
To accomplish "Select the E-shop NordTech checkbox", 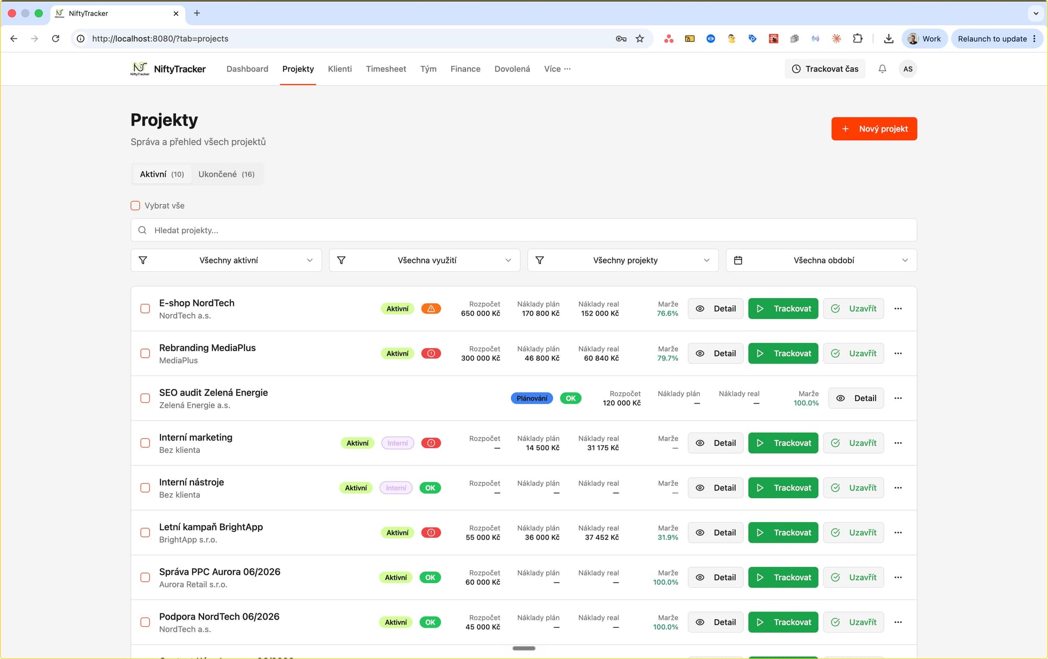I will (145, 309).
